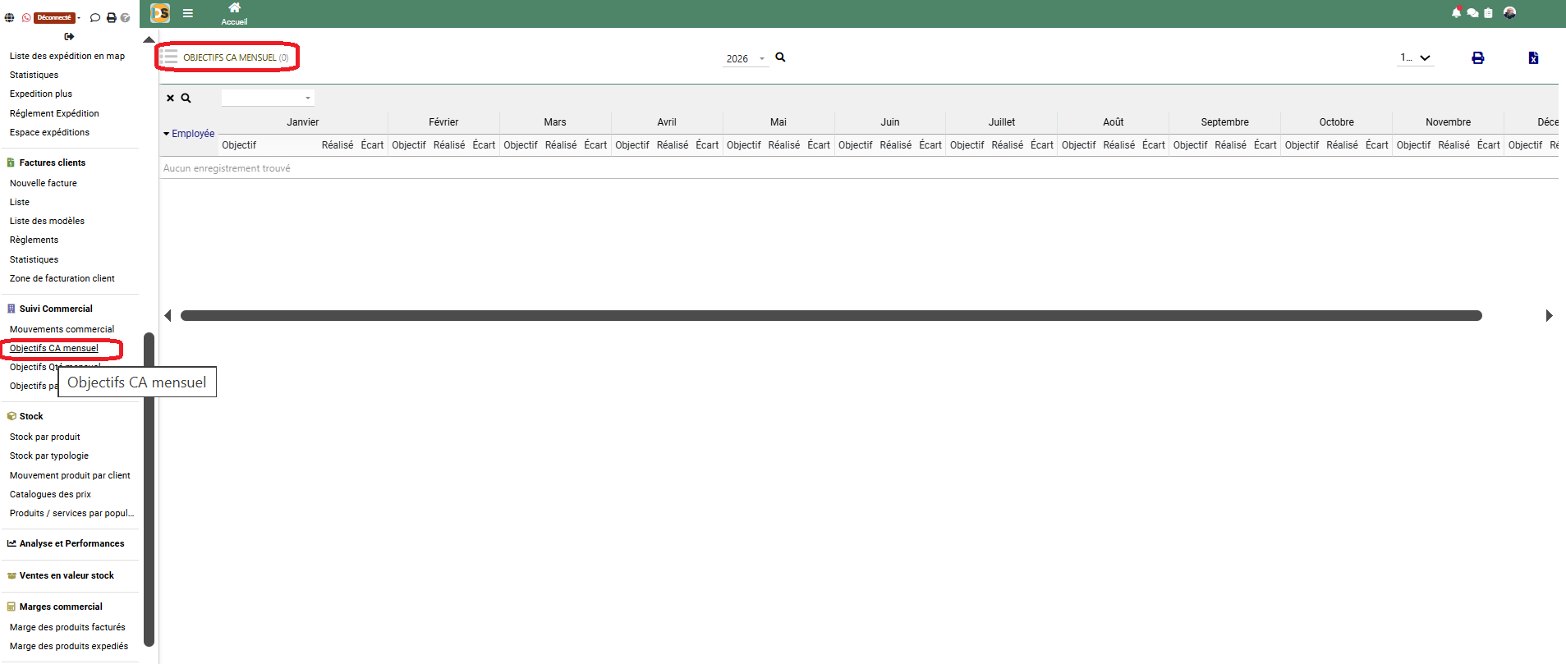Open Stock par produit menu item
Screen dimensions: 1566x664
point(45,437)
